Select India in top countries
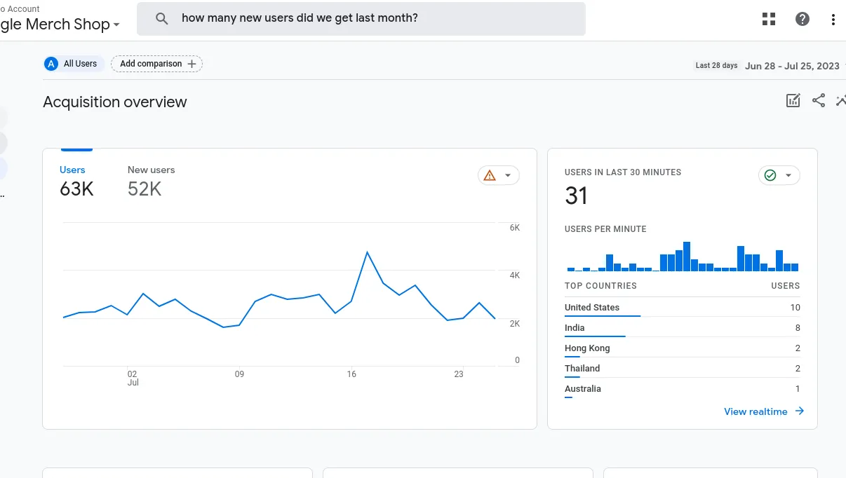Viewport: 846px width, 478px height. 574,327
